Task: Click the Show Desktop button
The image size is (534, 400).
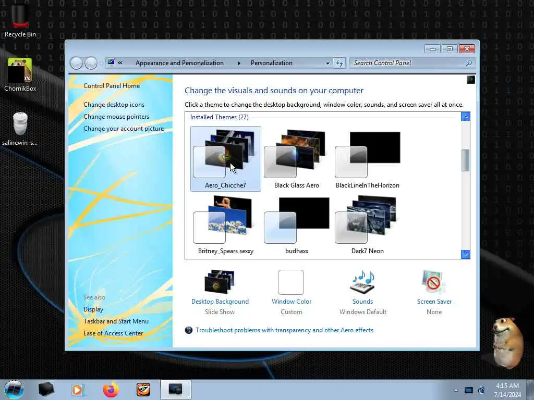Action: (530, 390)
